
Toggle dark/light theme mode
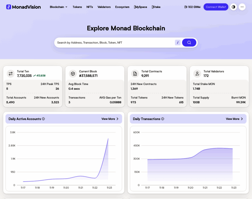(x=233, y=7)
